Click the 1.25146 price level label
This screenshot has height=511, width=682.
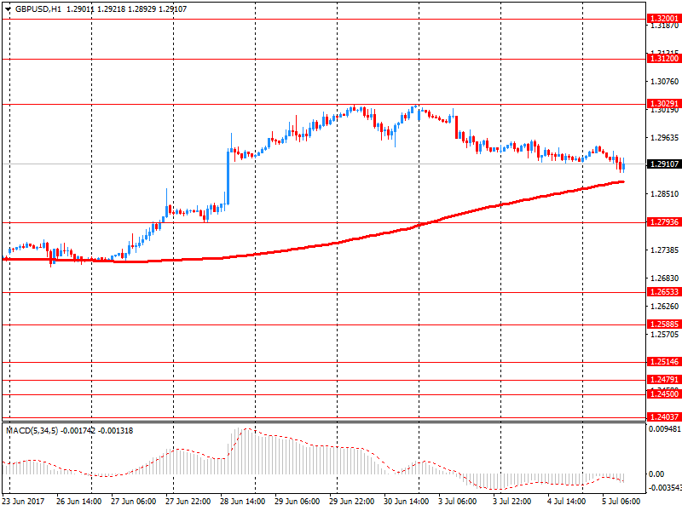pos(664,361)
